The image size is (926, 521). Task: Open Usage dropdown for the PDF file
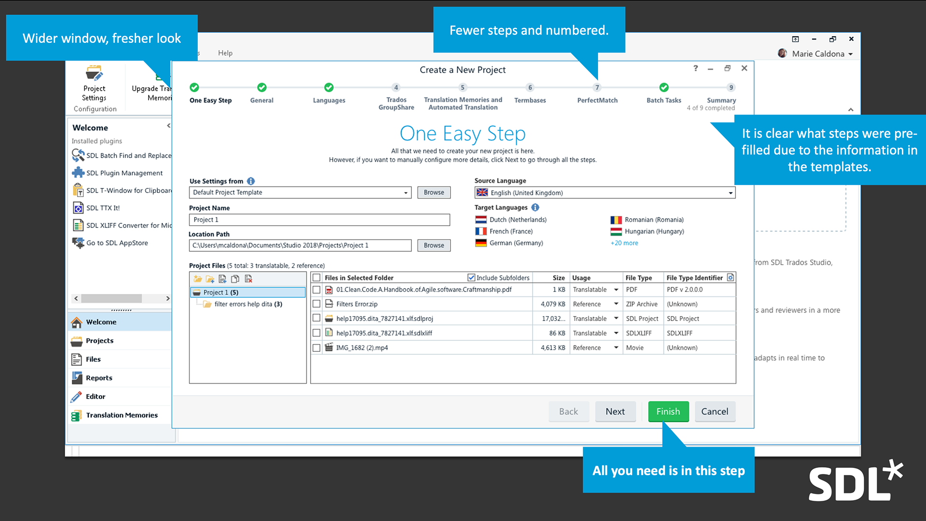click(616, 290)
